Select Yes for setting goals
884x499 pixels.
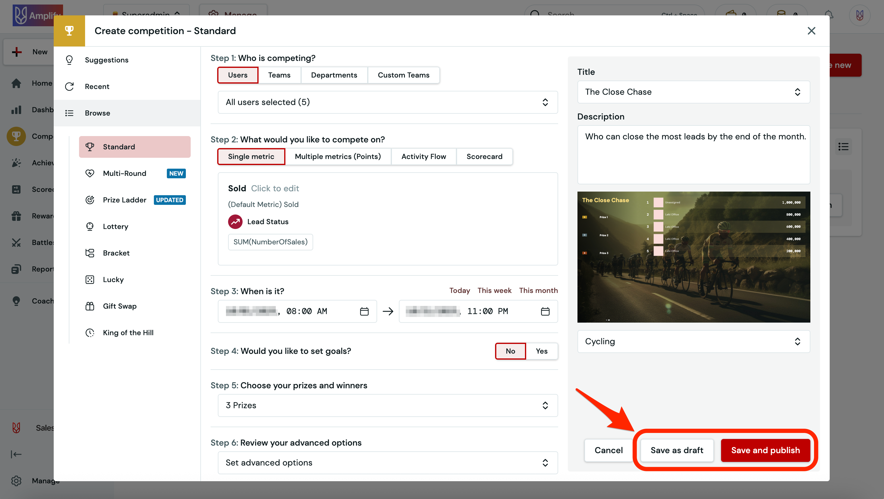click(542, 351)
